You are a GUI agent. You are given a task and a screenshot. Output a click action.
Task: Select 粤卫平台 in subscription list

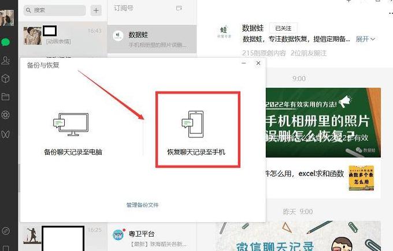point(152,238)
